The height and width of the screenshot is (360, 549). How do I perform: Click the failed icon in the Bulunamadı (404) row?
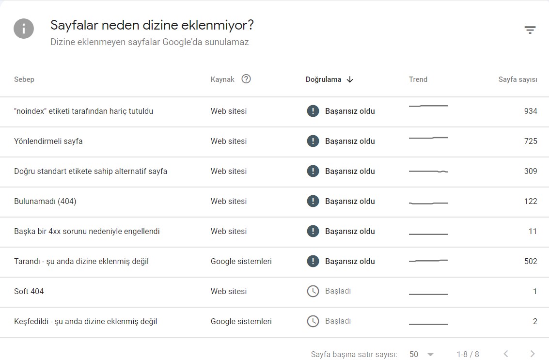point(313,201)
